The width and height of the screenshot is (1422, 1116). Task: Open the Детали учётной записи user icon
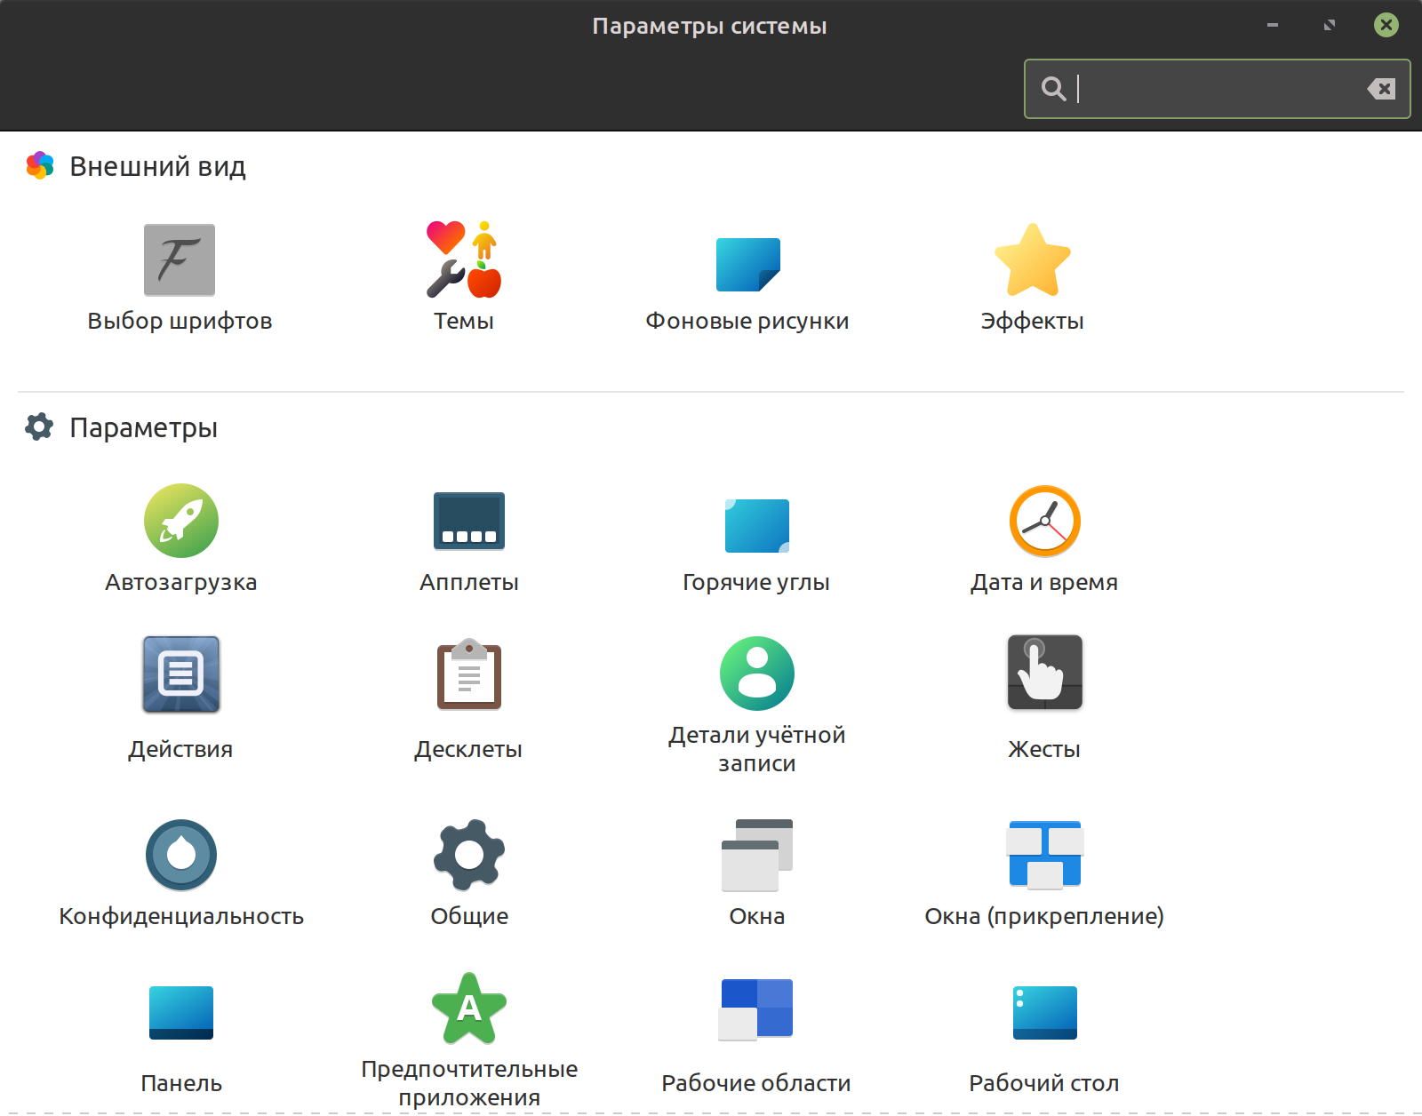tap(757, 674)
